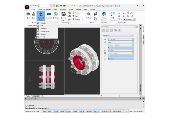Click the Edge solid editing icon
Screen dimensions: 171x118
(x=73, y=13)
